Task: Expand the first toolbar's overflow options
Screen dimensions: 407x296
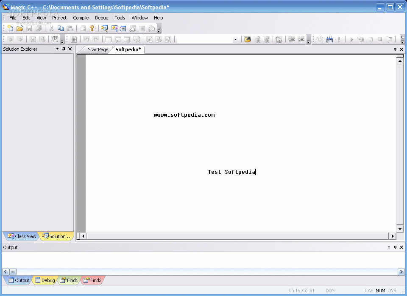Action: 159,29
